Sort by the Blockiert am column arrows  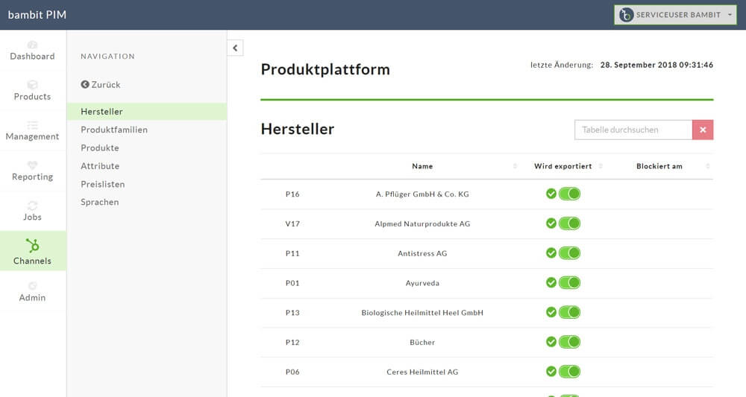click(x=707, y=166)
